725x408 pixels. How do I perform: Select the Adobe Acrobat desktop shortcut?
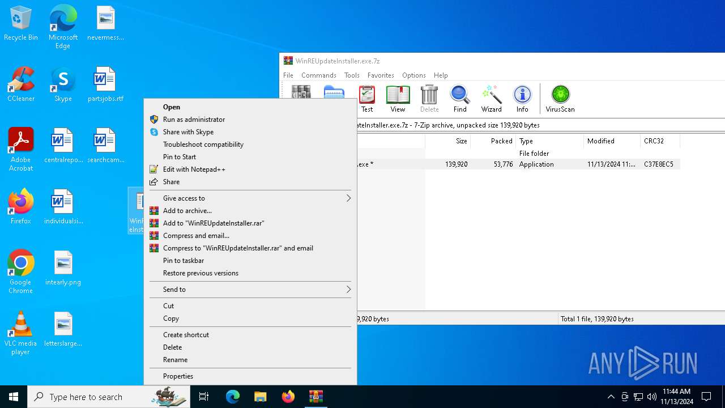pos(21,150)
